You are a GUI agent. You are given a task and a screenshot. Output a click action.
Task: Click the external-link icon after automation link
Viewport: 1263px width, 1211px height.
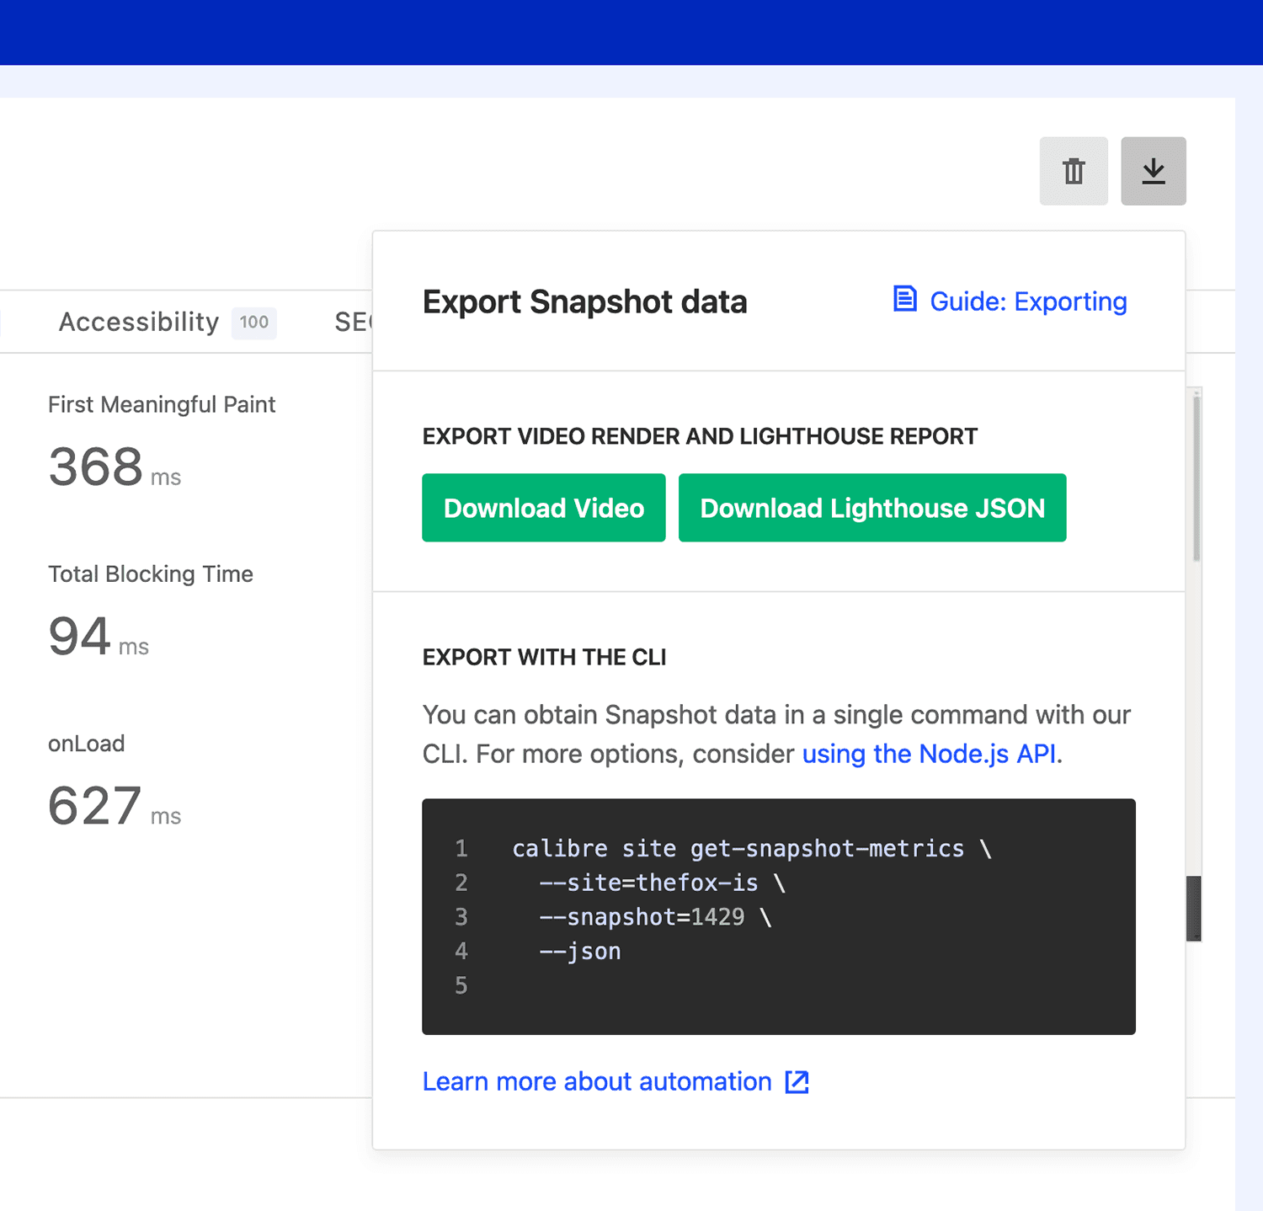[x=796, y=1081]
